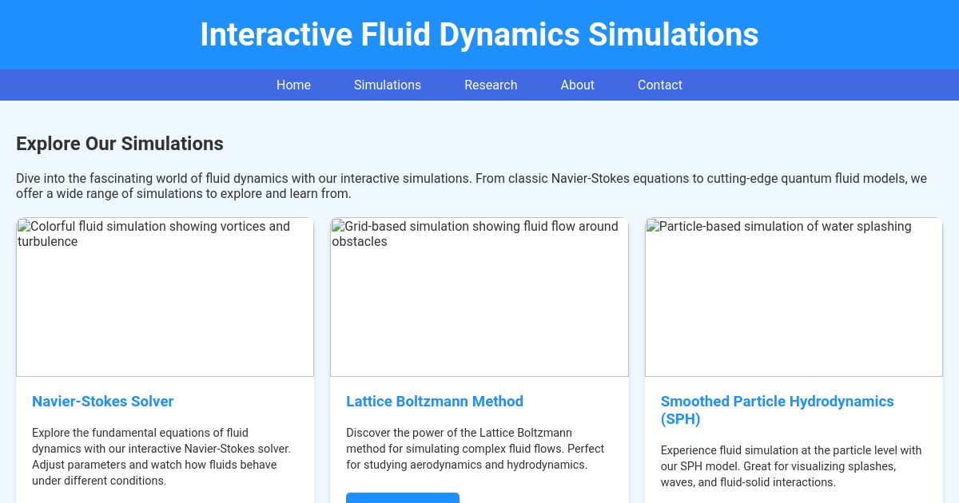Go to the Research section
959x503 pixels.
[x=491, y=85]
